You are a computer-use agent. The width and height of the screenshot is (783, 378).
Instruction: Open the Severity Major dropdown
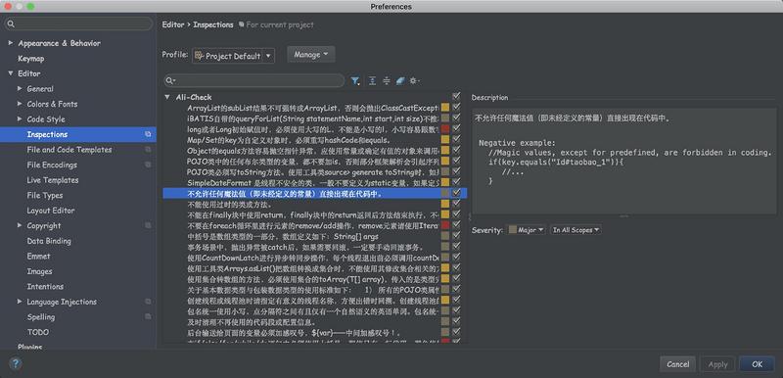(527, 230)
